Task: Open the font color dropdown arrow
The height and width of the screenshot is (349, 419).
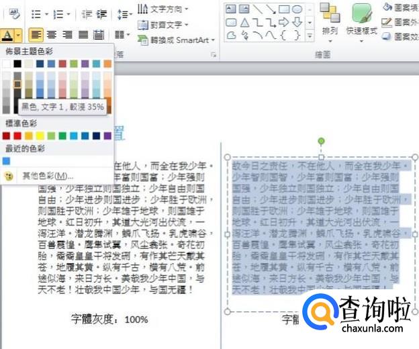Action: coord(18,35)
